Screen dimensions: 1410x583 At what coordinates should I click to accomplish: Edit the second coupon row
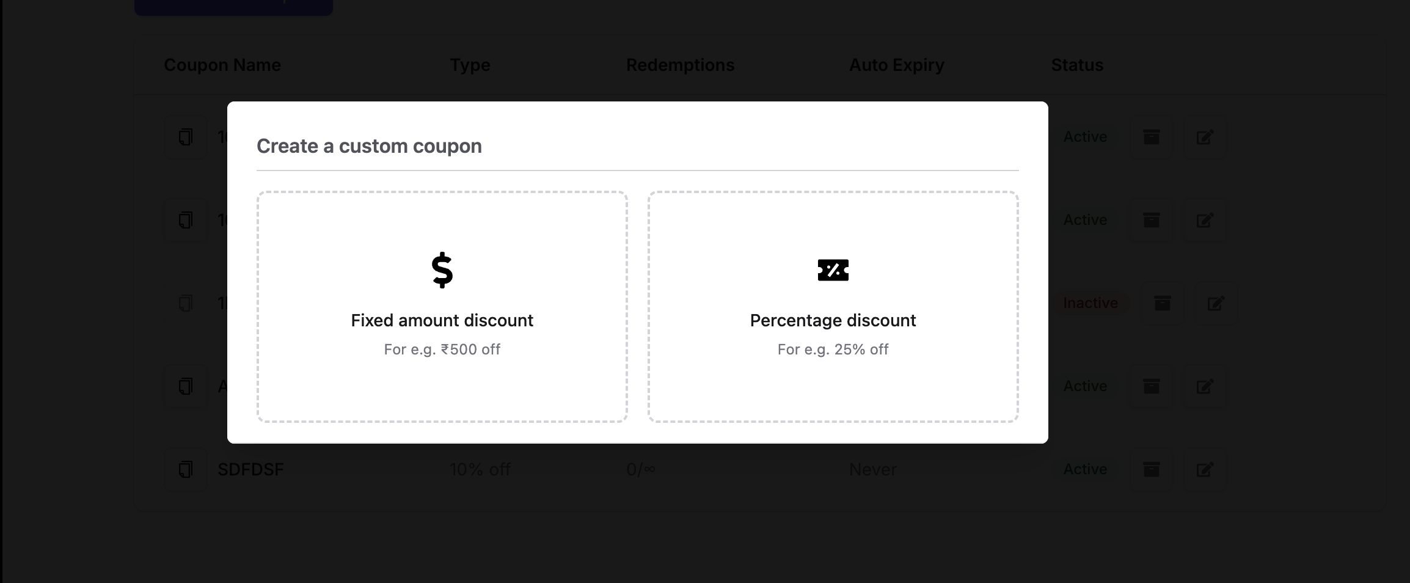pos(1205,220)
